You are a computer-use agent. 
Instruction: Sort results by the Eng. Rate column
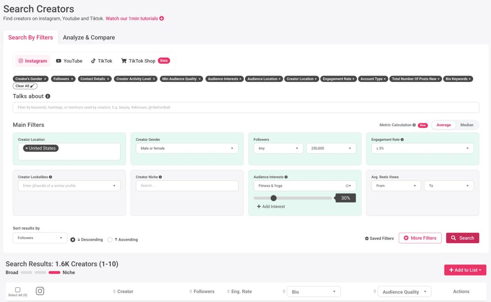pyautogui.click(x=228, y=292)
